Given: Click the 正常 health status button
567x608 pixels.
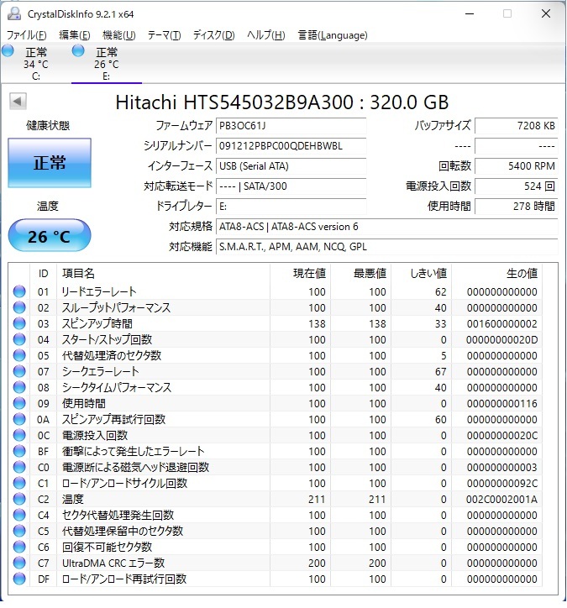Looking at the screenshot, I should 50,163.
